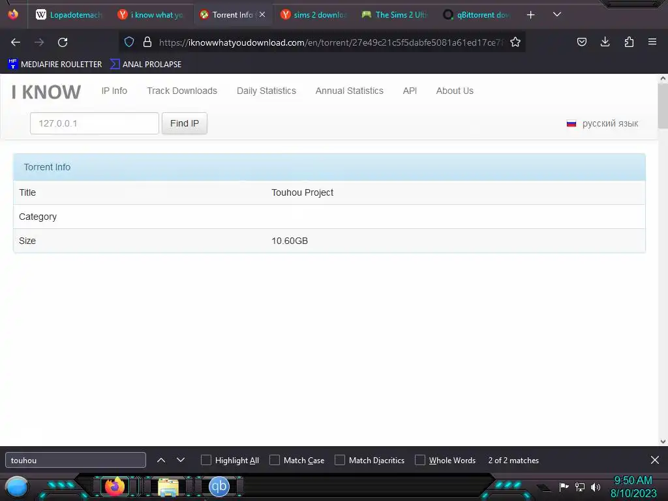Click the Category row label
Viewport: 668px width, 501px height.
[x=37, y=217]
